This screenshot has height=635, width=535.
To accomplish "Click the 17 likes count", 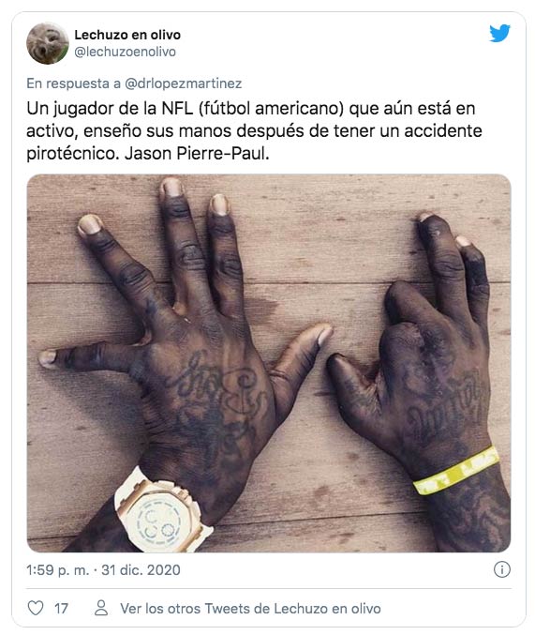I will pyautogui.click(x=61, y=609).
